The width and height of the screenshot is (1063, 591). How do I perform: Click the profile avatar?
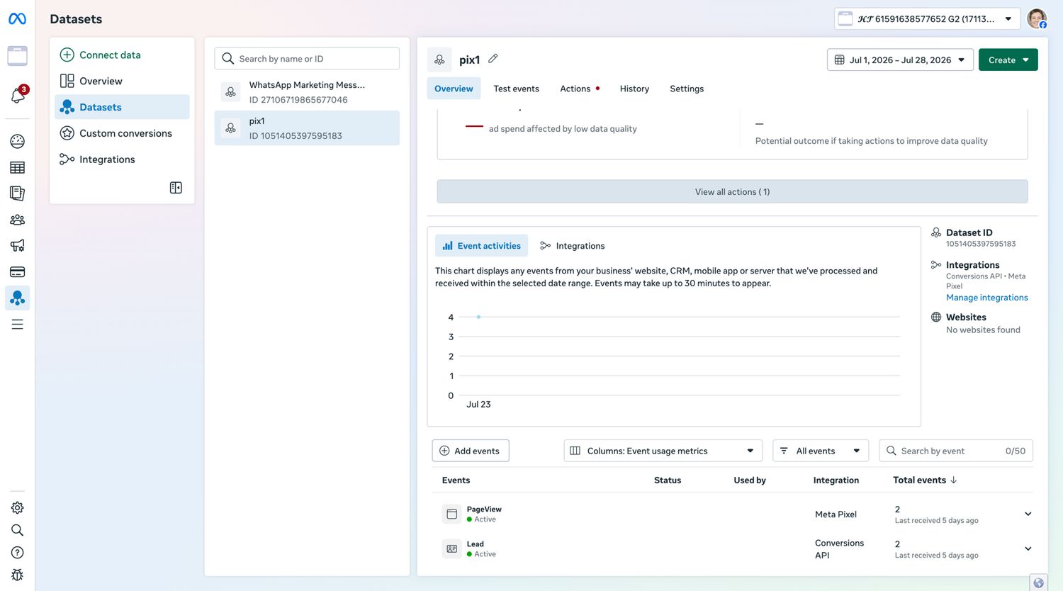1037,19
